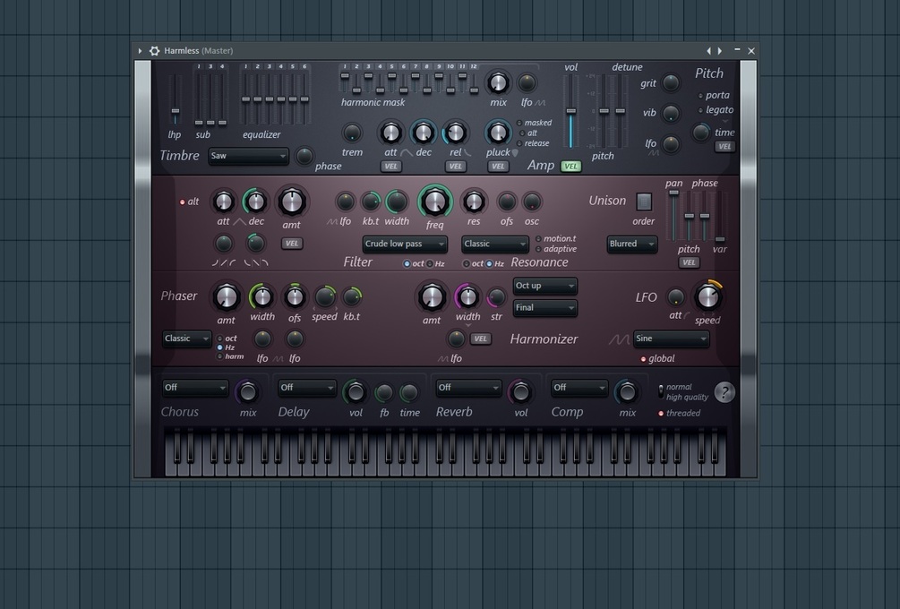Enable porta option
The image size is (900, 609).
tap(700, 95)
